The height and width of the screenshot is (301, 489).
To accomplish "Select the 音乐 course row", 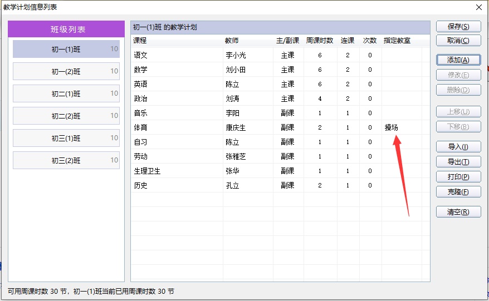I will click(x=280, y=113).
